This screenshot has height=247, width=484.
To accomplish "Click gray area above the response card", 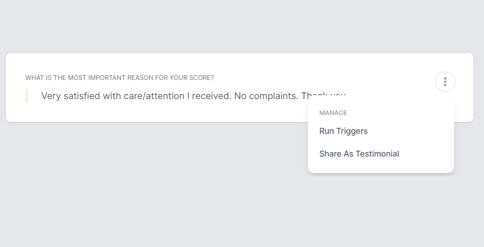I will [x=242, y=26].
